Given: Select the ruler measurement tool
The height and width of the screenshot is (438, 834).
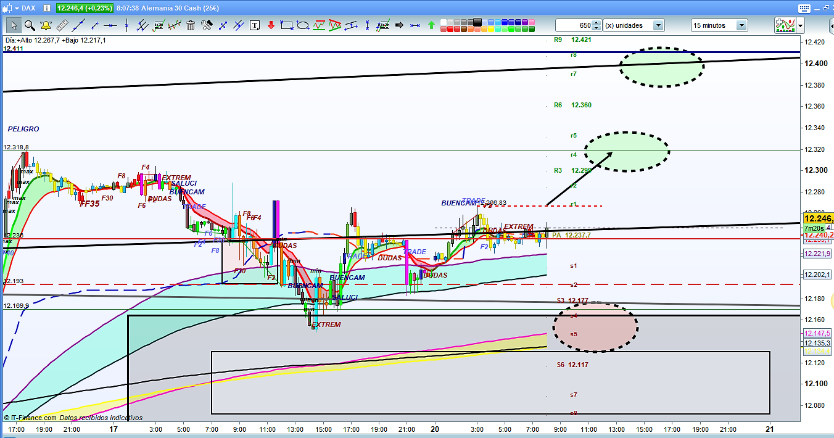Looking at the screenshot, I should [x=62, y=25].
